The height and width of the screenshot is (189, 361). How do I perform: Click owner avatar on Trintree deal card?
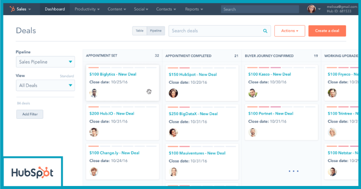point(332,132)
